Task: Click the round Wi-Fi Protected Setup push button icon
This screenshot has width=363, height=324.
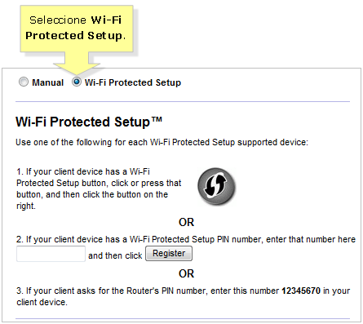Action: (216, 186)
